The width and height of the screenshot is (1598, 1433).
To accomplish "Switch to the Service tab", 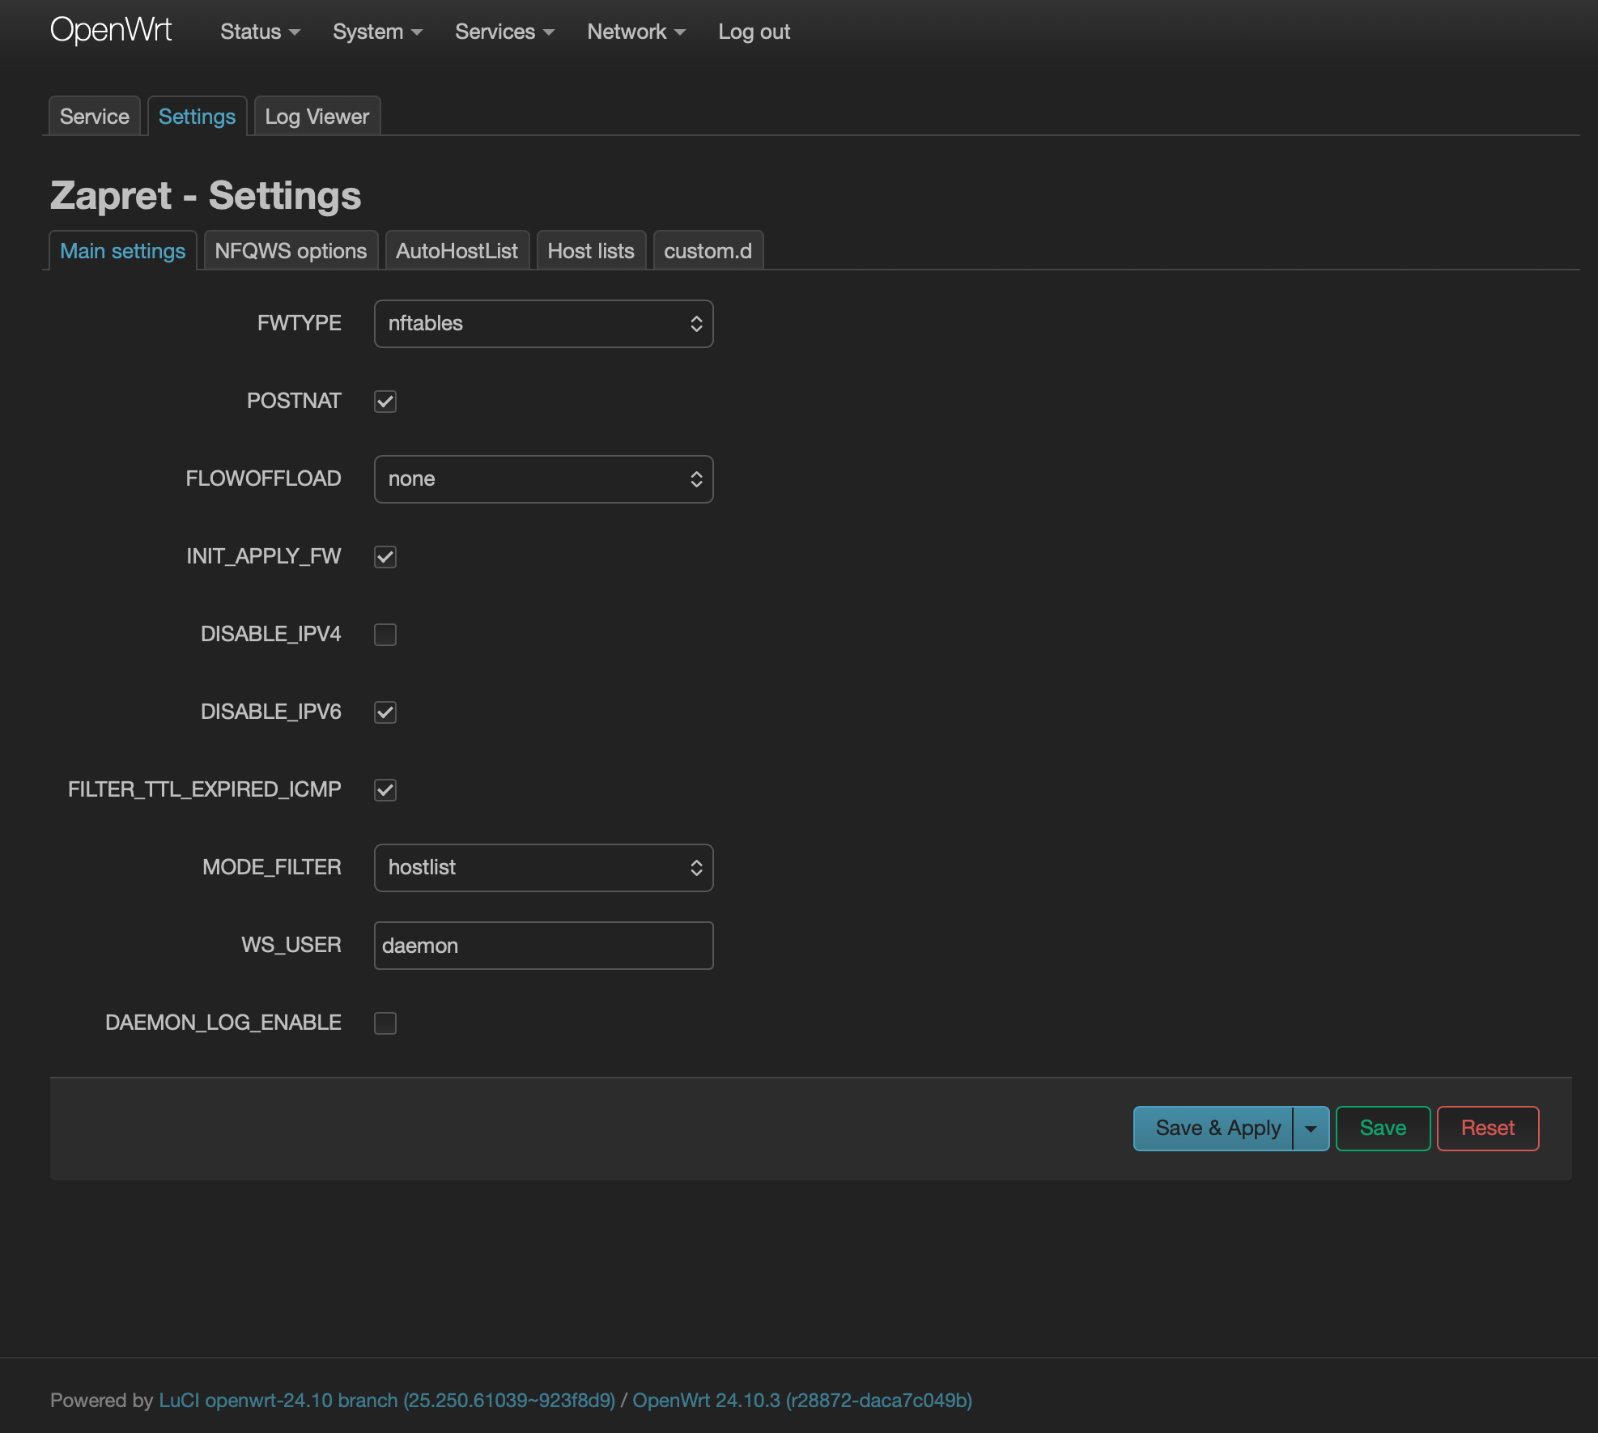I will pyautogui.click(x=95, y=116).
